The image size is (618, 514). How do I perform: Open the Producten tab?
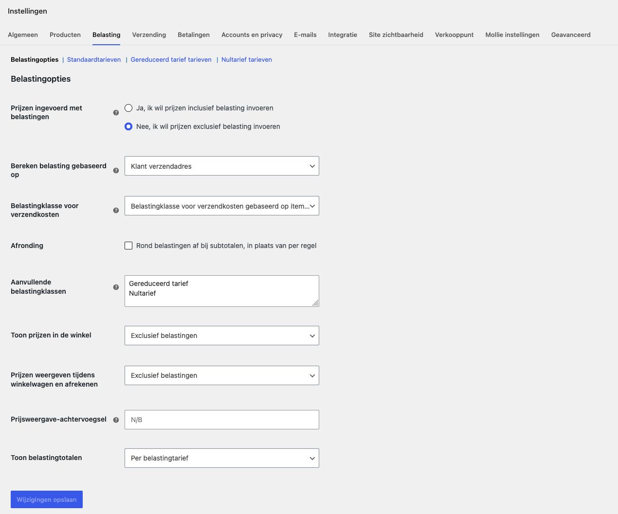(x=65, y=35)
